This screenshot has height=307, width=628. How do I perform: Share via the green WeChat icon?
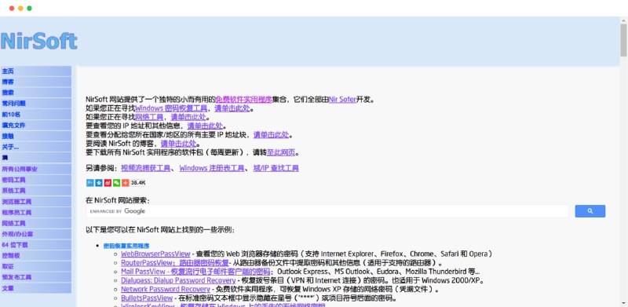click(x=116, y=183)
